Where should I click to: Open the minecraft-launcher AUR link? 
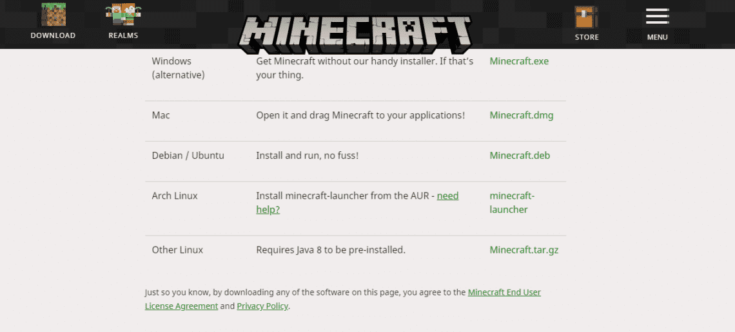tap(512, 203)
